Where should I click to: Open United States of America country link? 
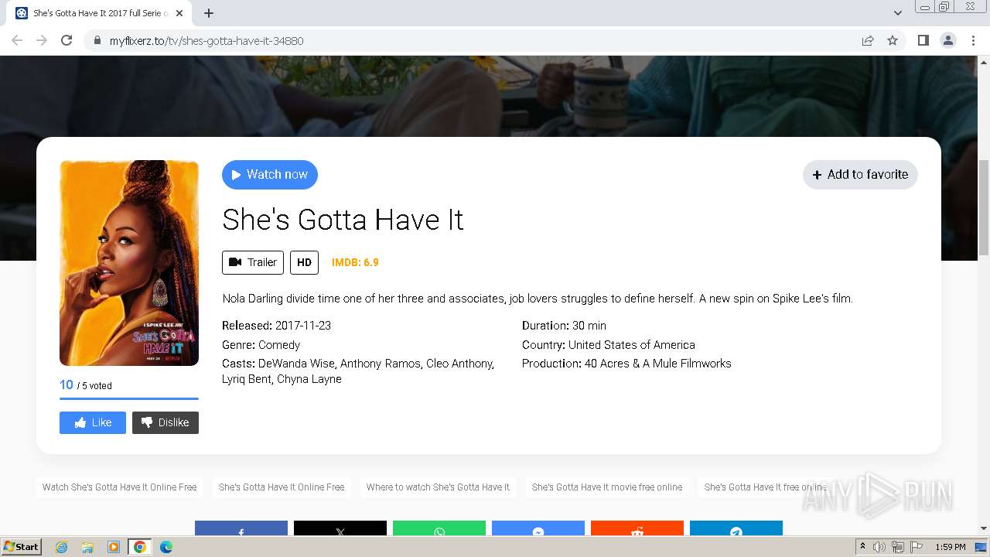click(632, 345)
